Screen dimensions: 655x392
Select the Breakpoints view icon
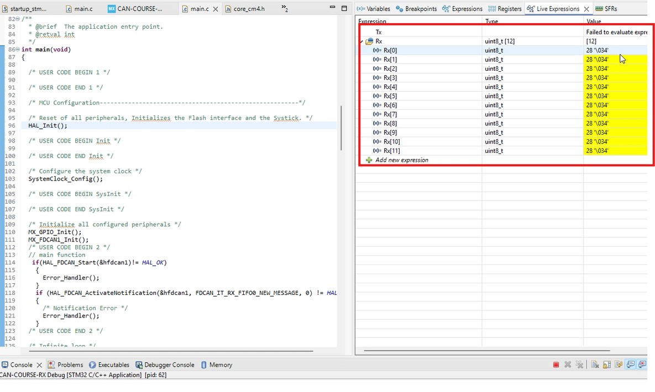click(x=399, y=8)
